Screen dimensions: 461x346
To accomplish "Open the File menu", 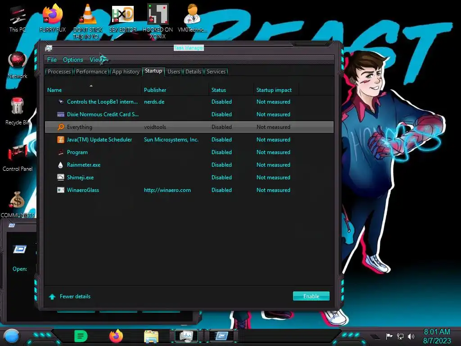I will 52,60.
